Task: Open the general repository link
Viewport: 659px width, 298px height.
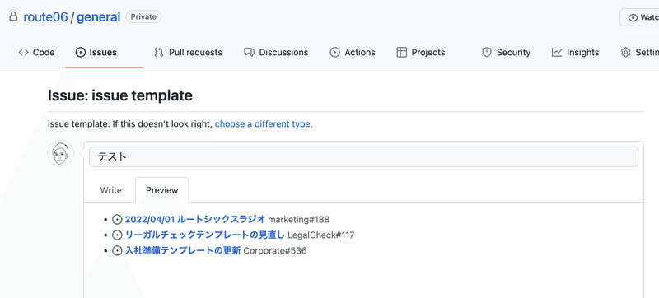Action: tap(98, 17)
